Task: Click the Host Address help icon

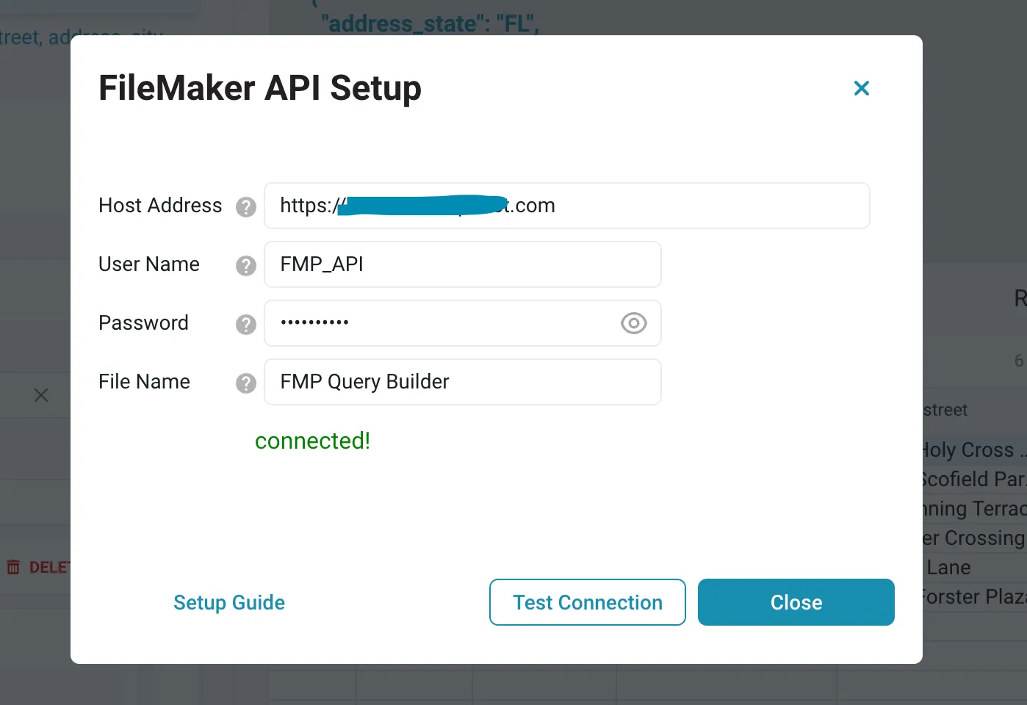Action: point(246,207)
